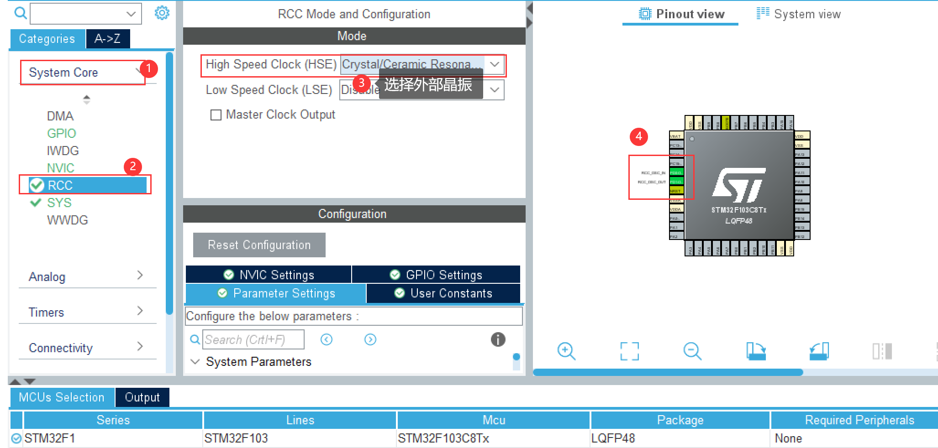The image size is (938, 448).
Task: Open the CubeMX settings gear
Action: tap(162, 13)
